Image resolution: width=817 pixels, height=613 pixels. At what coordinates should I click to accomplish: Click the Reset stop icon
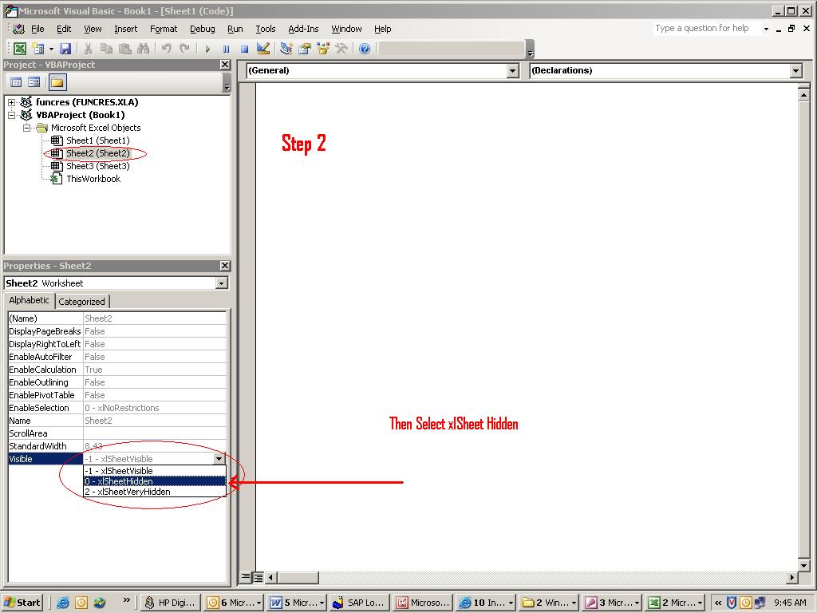pos(244,49)
